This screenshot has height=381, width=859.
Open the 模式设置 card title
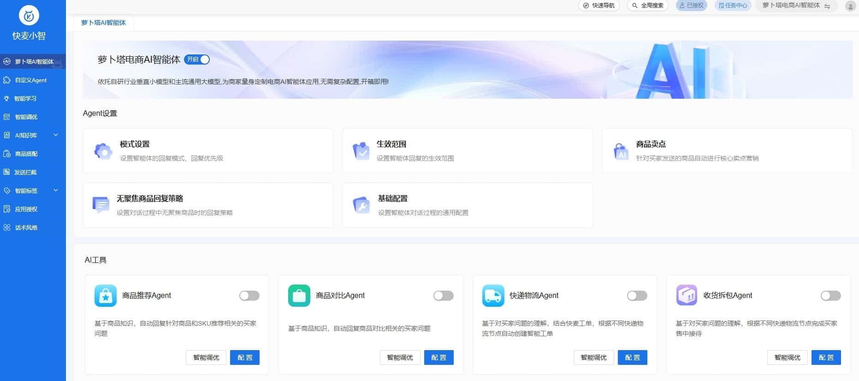pos(135,144)
